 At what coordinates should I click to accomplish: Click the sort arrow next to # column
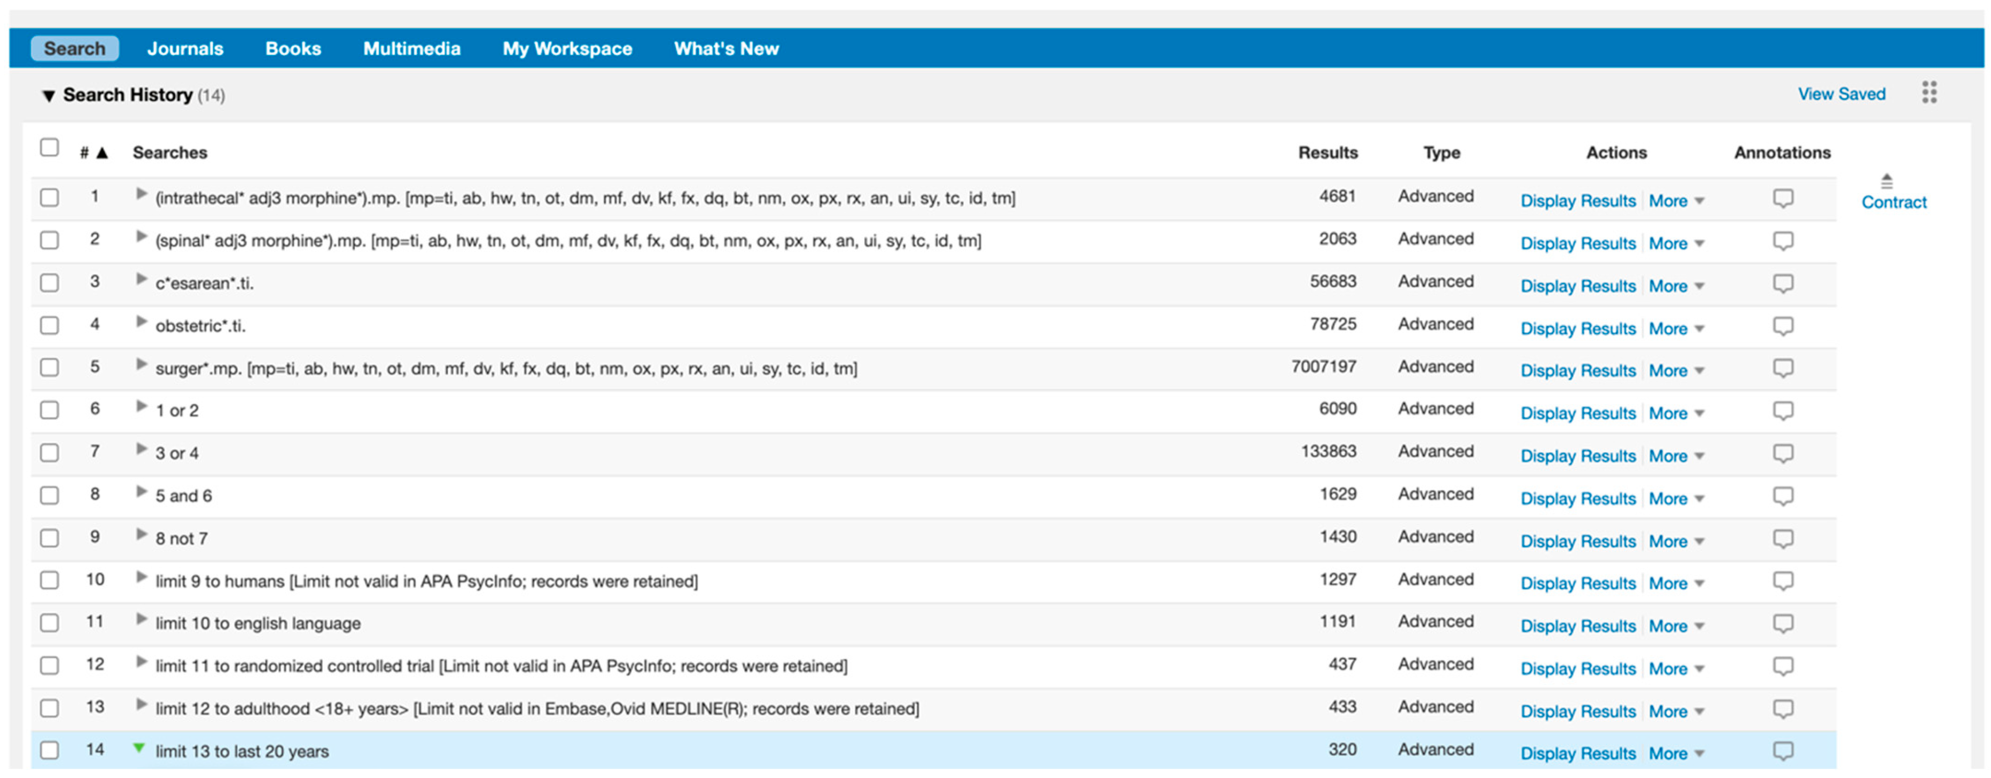[x=102, y=153]
